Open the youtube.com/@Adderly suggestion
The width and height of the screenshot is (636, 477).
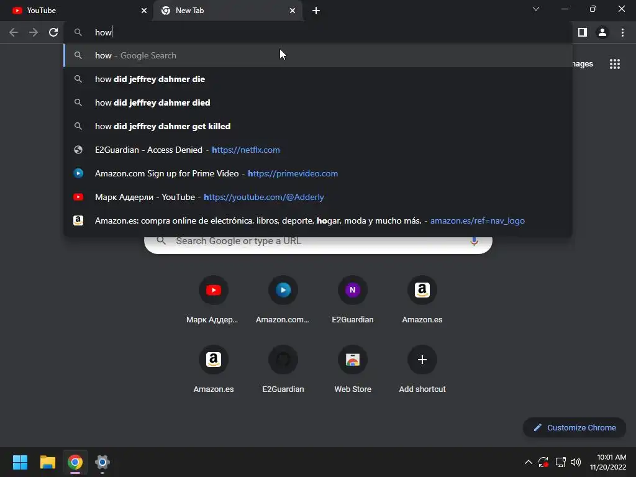point(318,197)
